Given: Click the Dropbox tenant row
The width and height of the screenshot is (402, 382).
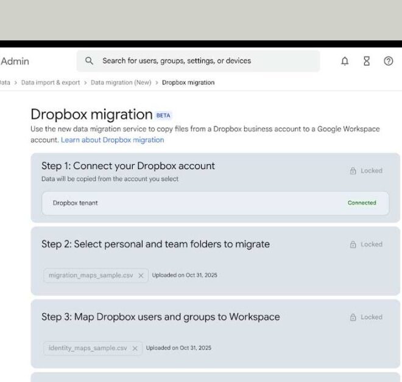Looking at the screenshot, I should tap(216, 203).
